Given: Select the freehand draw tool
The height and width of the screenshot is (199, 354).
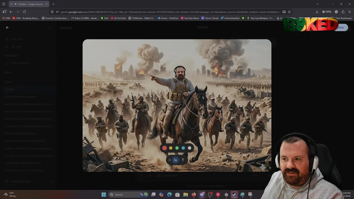Looking at the screenshot, I should coord(175,160).
